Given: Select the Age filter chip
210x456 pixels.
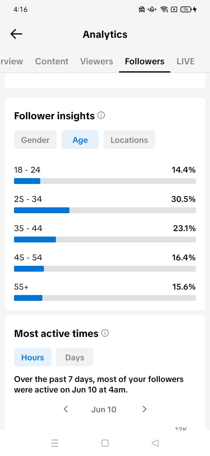Looking at the screenshot, I should [80, 140].
